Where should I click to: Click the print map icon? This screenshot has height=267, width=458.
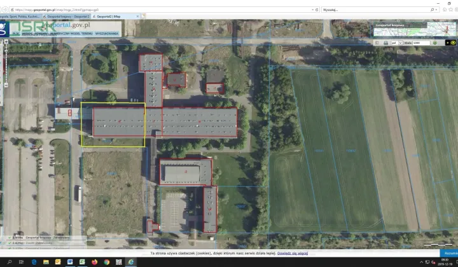point(385,43)
